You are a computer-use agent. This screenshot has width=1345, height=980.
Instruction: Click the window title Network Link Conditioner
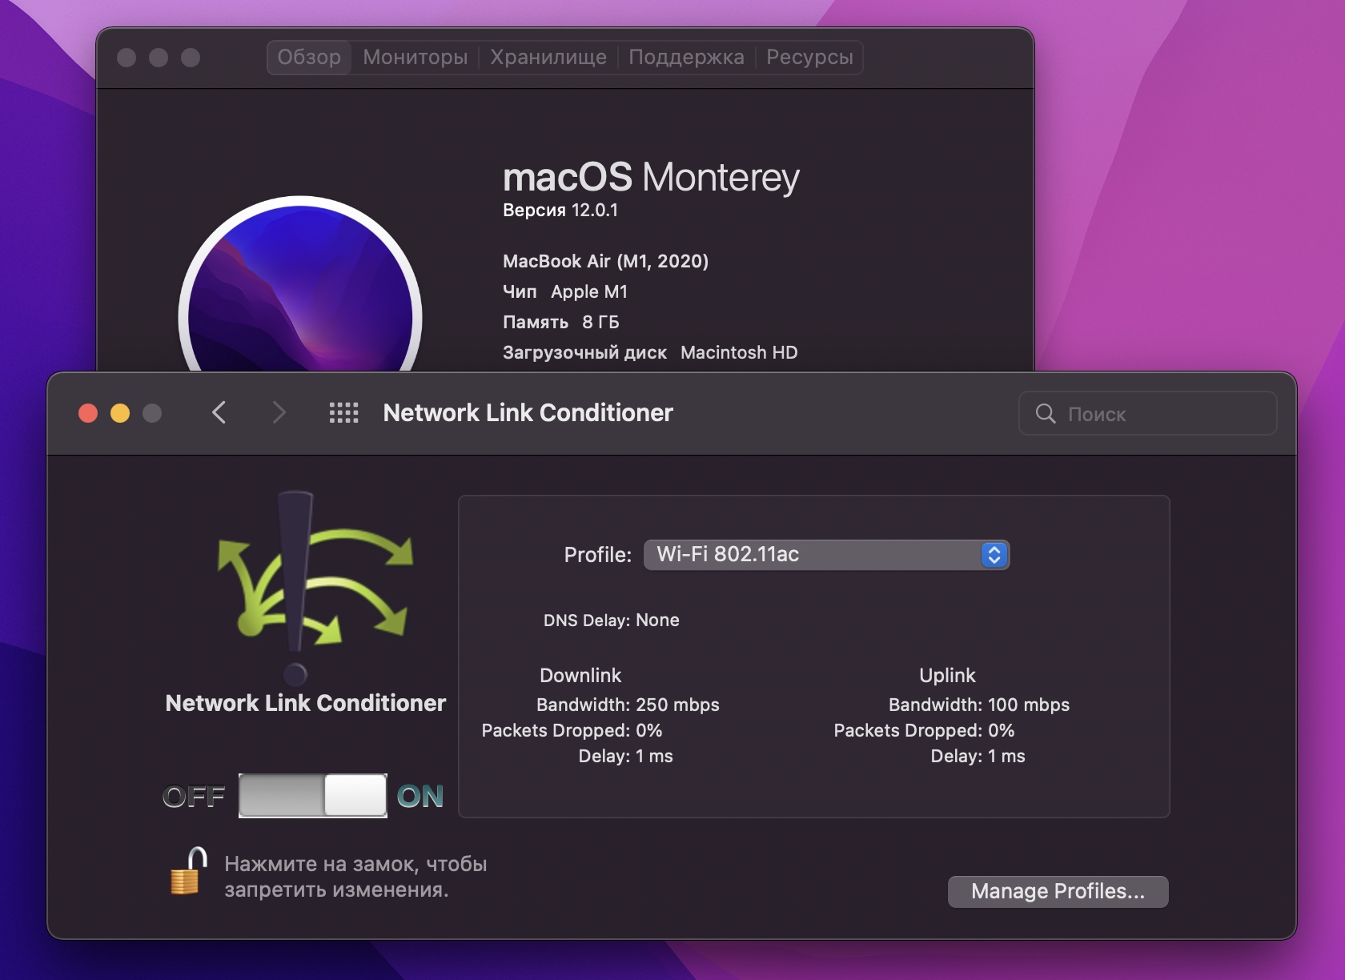(x=528, y=412)
